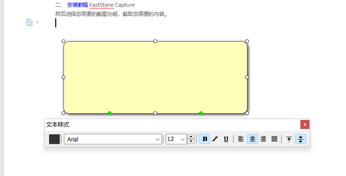346x176 pixels.
Task: Open the Arial font dropdown
Action: (113, 139)
